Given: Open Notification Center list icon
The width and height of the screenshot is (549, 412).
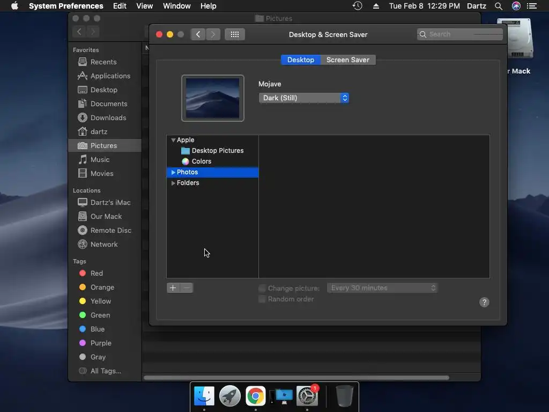Looking at the screenshot, I should coord(532,6).
